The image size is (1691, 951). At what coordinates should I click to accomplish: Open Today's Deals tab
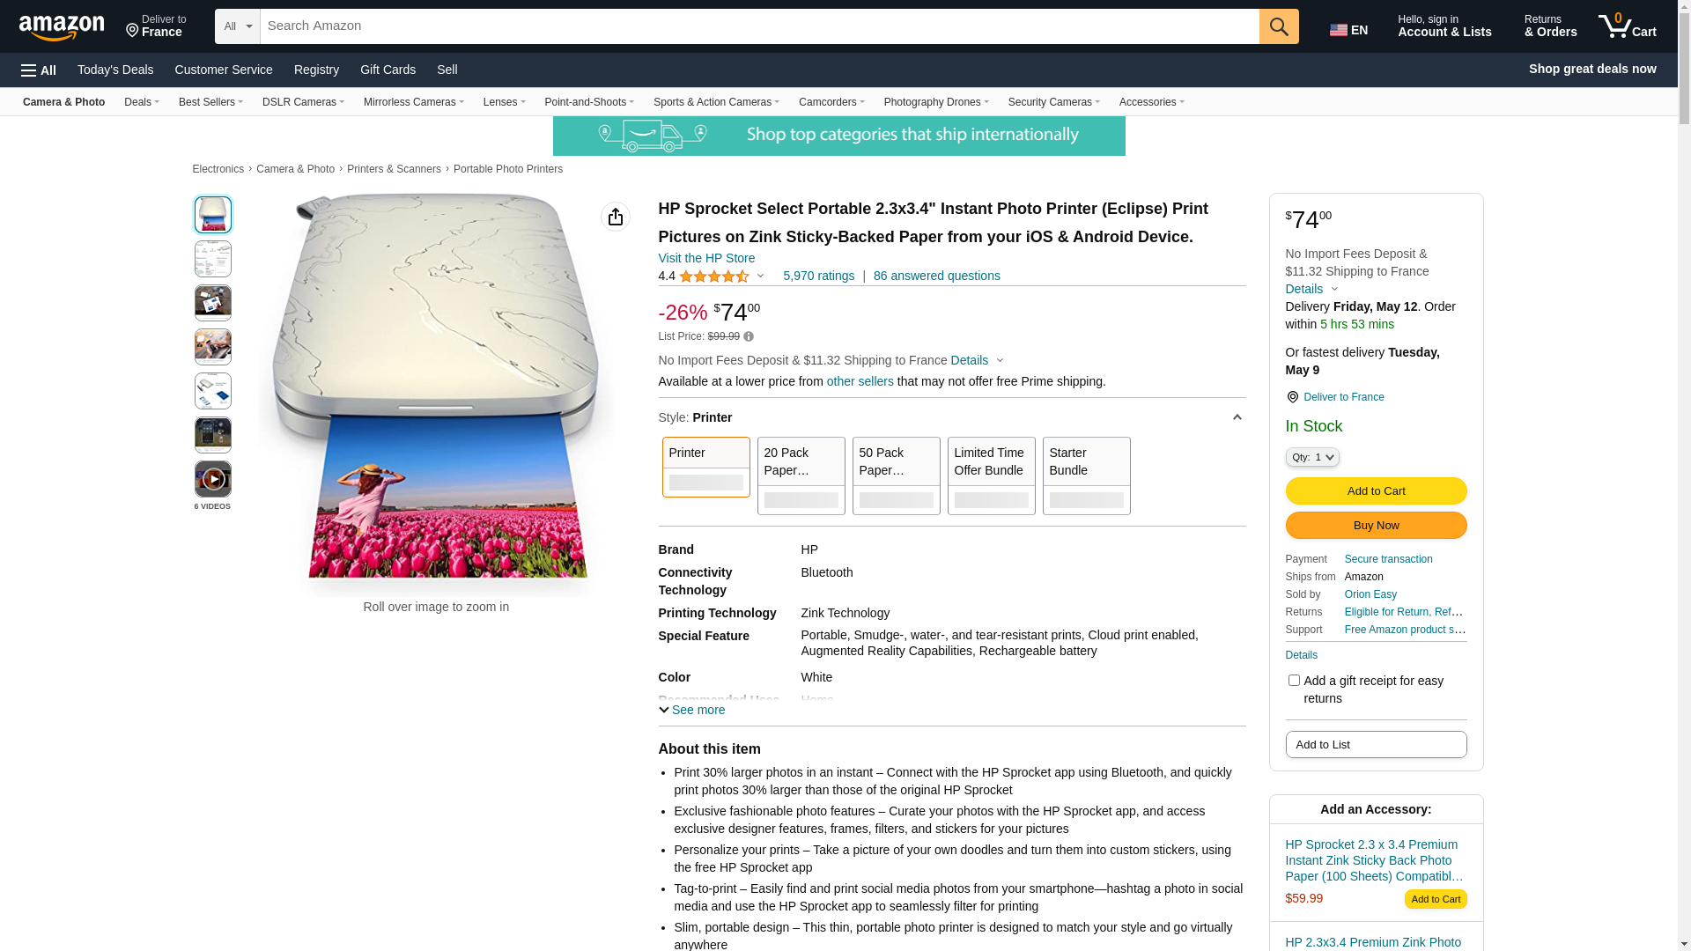[x=115, y=70]
